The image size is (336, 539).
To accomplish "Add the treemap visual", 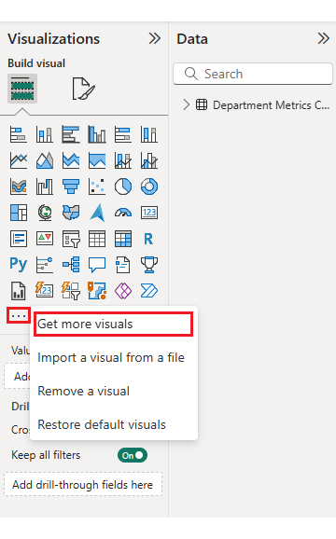I will pos(19,213).
